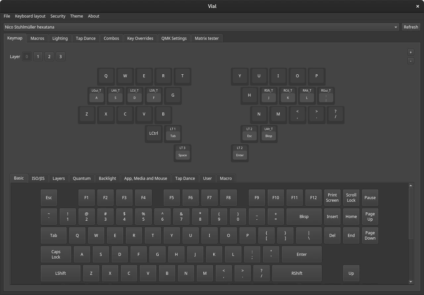Select the G key on the keymap

173,95
